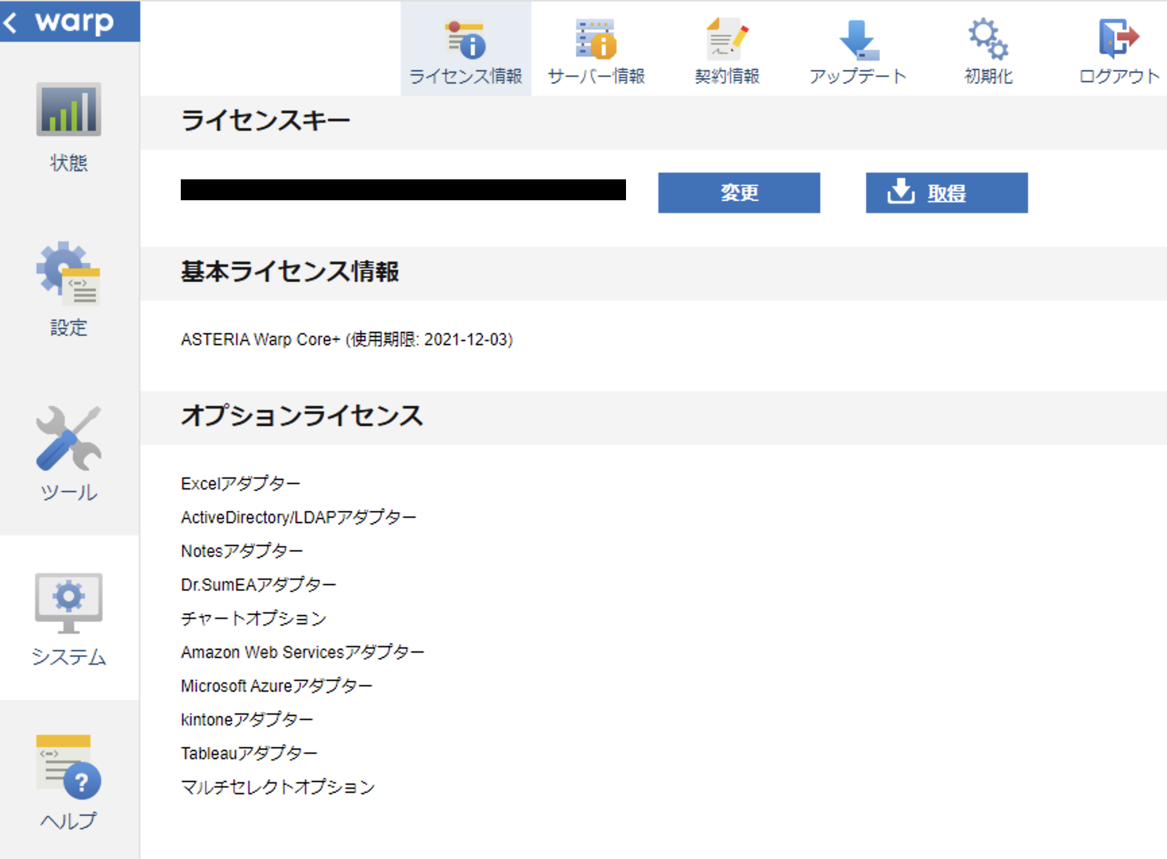1167x859 pixels.
Task: Click the Amazon Web Servicesアダプター entry
Action: tap(302, 652)
